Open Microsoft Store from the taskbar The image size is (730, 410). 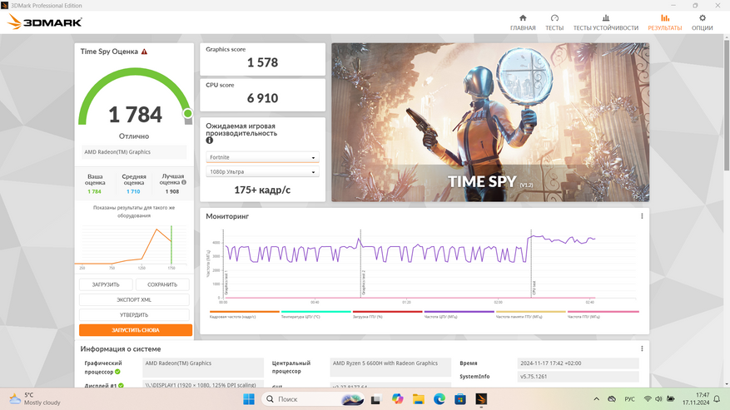460,399
